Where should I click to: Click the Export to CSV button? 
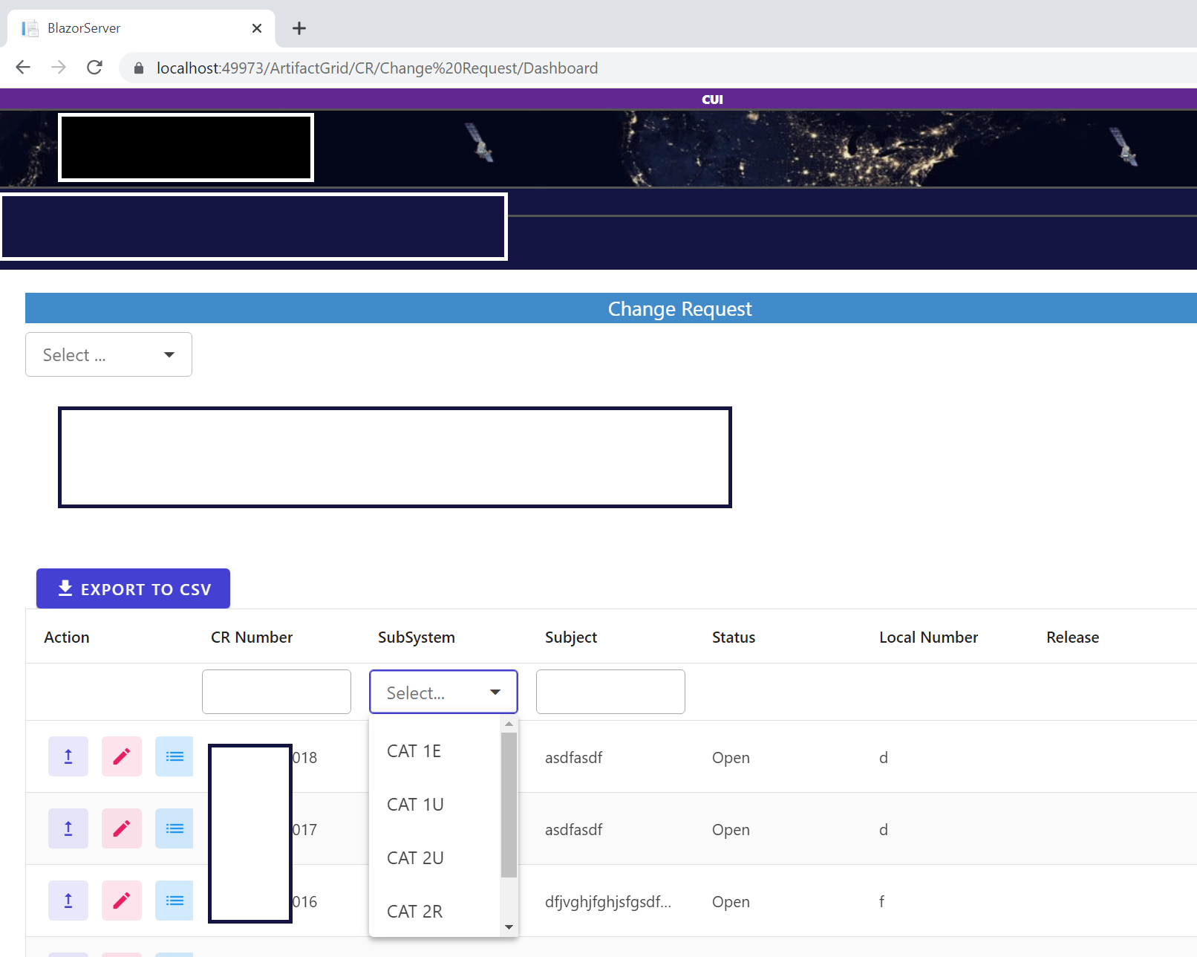point(133,588)
